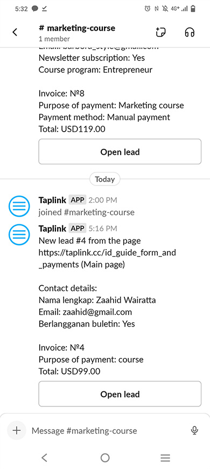Open lead for Invoice №8
This screenshot has height=469, width=210.
coord(120,151)
